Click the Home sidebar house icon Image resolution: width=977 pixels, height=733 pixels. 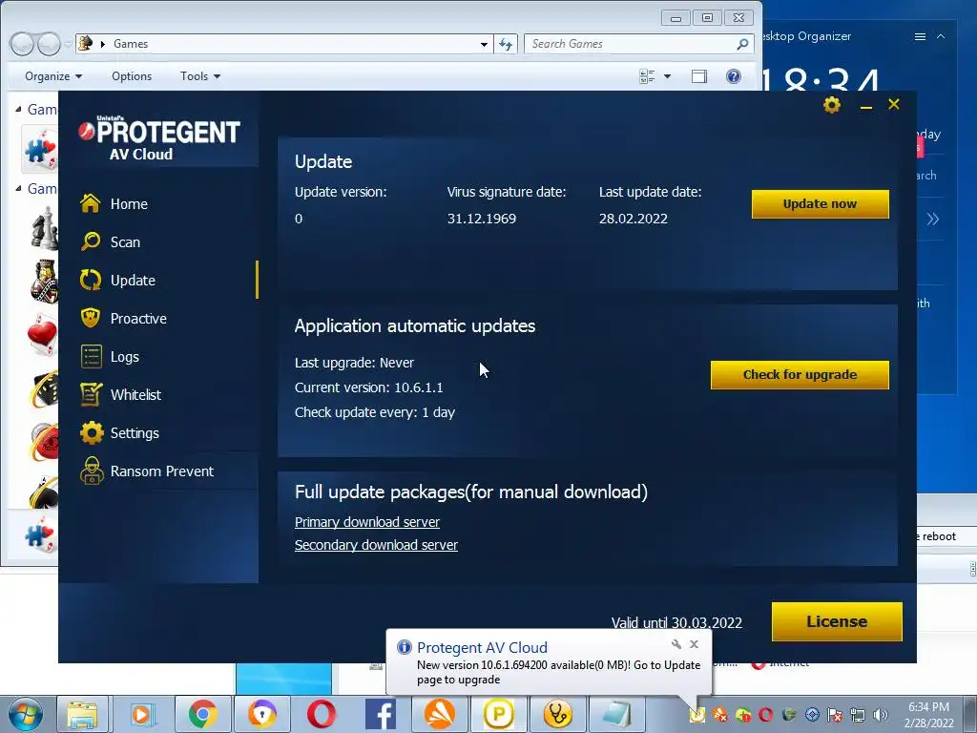click(91, 203)
